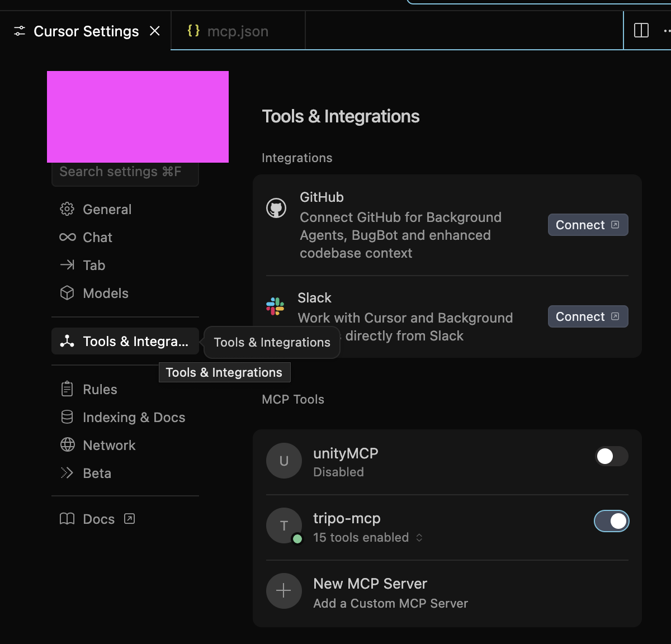Close the Cursor Settings tab
This screenshot has width=671, height=644.
pyautogui.click(x=155, y=31)
